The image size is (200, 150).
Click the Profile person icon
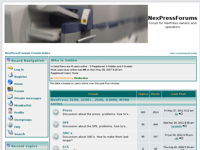tap(10, 111)
